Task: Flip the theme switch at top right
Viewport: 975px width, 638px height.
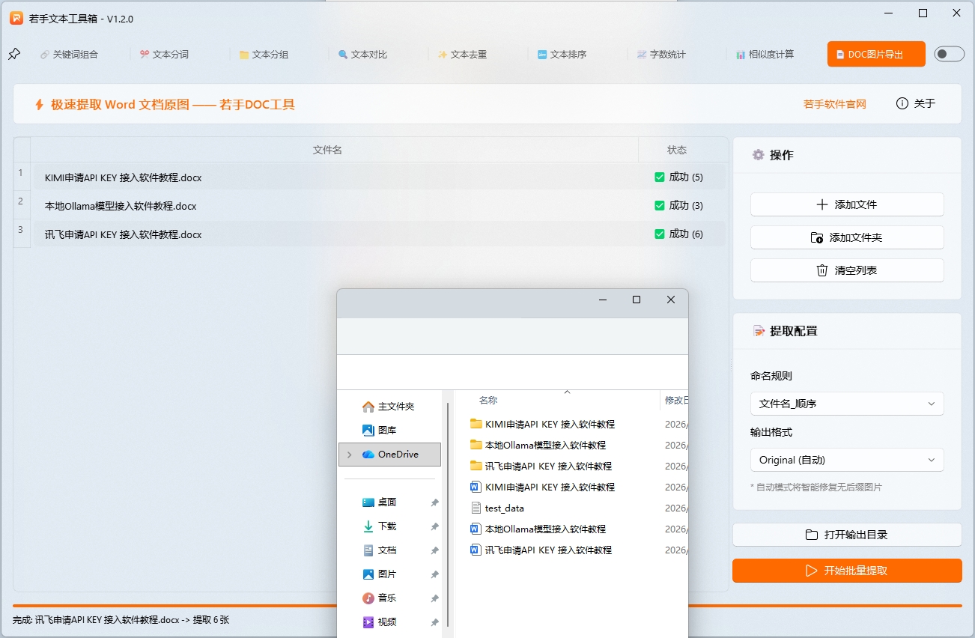Action: click(948, 54)
